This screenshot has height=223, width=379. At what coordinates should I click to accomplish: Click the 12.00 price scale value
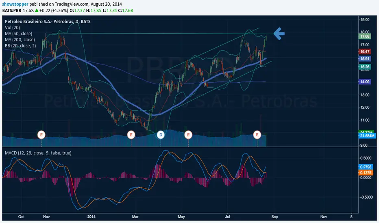(x=365, y=107)
